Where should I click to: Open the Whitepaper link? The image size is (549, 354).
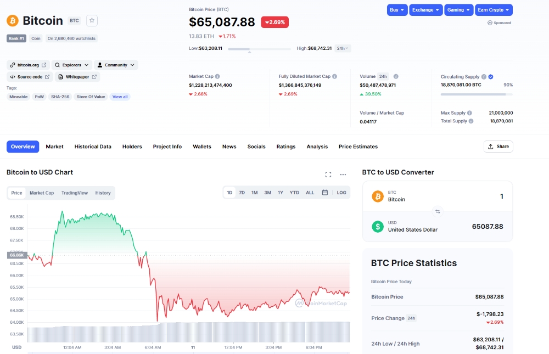[x=77, y=77]
